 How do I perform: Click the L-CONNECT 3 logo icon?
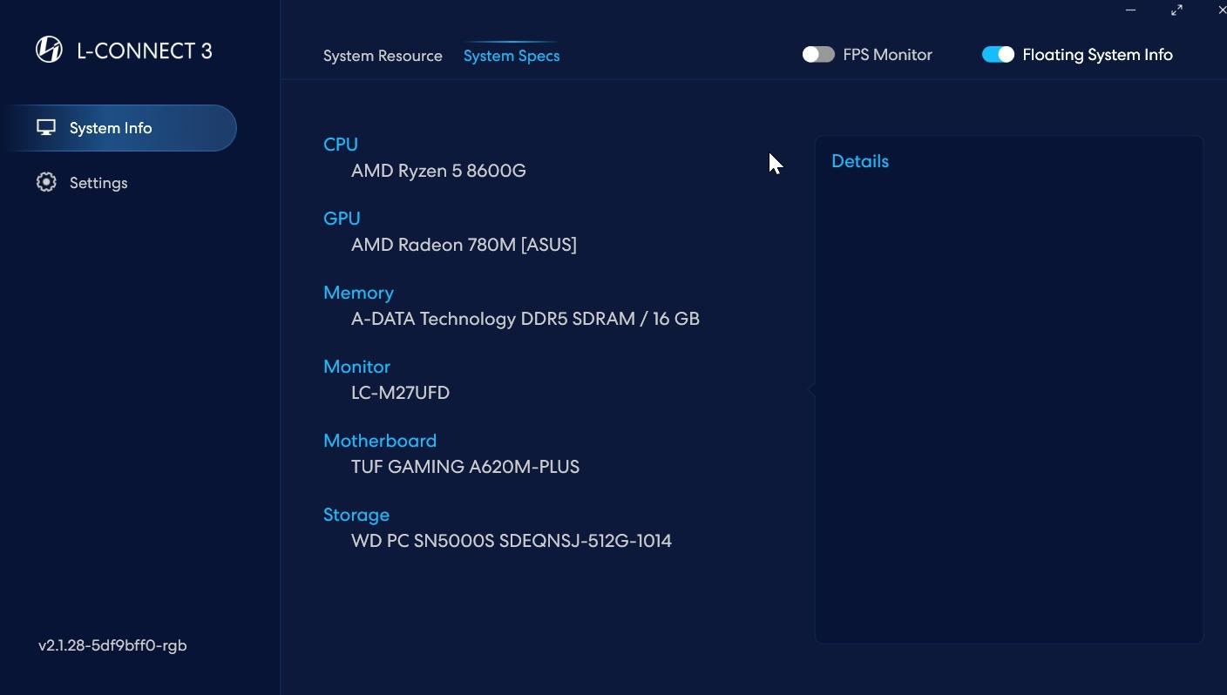pyautogui.click(x=49, y=50)
